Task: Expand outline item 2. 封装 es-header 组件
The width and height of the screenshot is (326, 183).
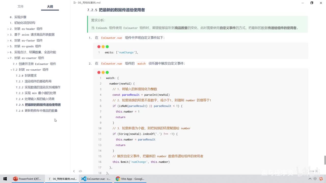Action: click(x=8, y=29)
